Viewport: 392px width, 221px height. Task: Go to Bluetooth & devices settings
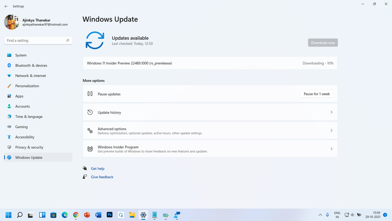[x=38, y=65]
